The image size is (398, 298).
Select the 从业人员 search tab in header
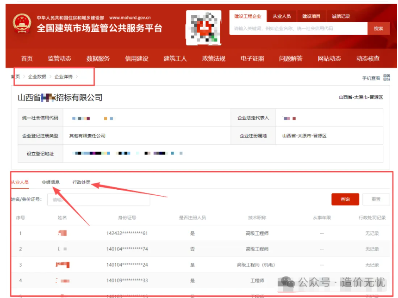click(281, 16)
